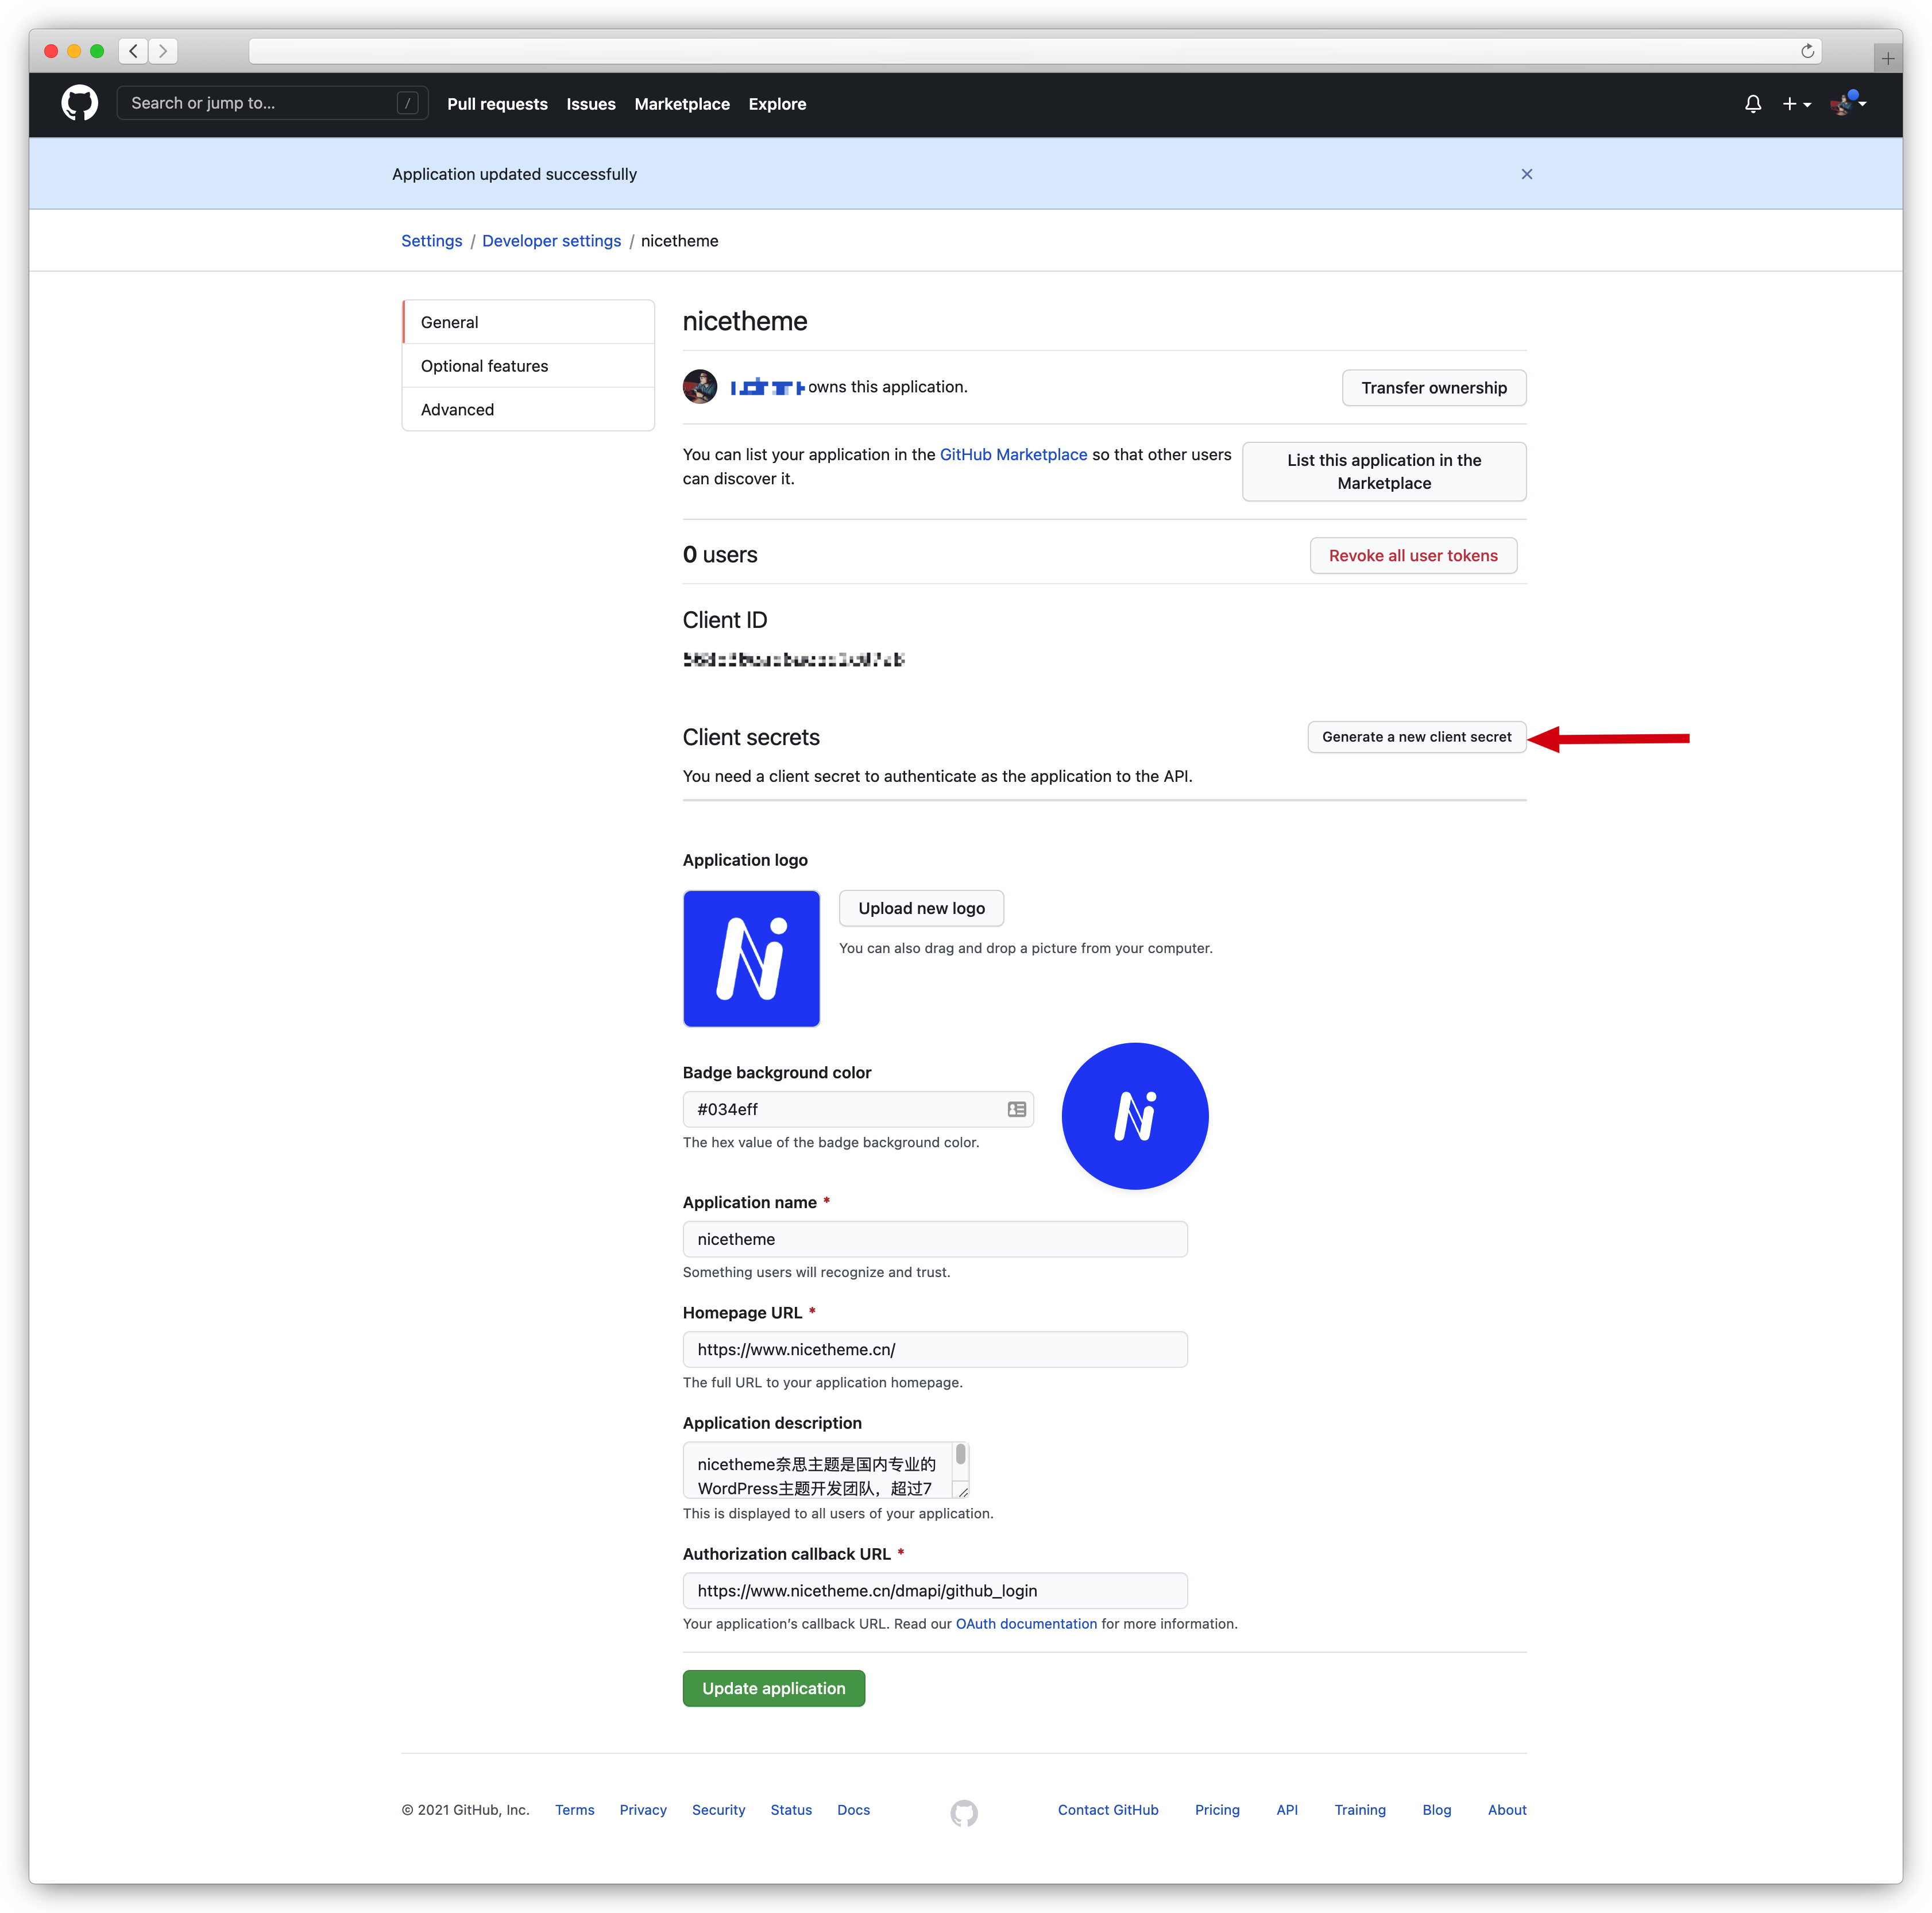Edit the badge background color field

[x=858, y=1109]
